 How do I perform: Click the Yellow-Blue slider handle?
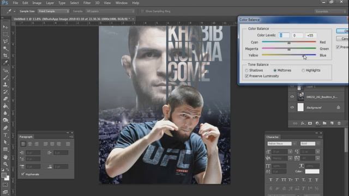coord(304,56)
